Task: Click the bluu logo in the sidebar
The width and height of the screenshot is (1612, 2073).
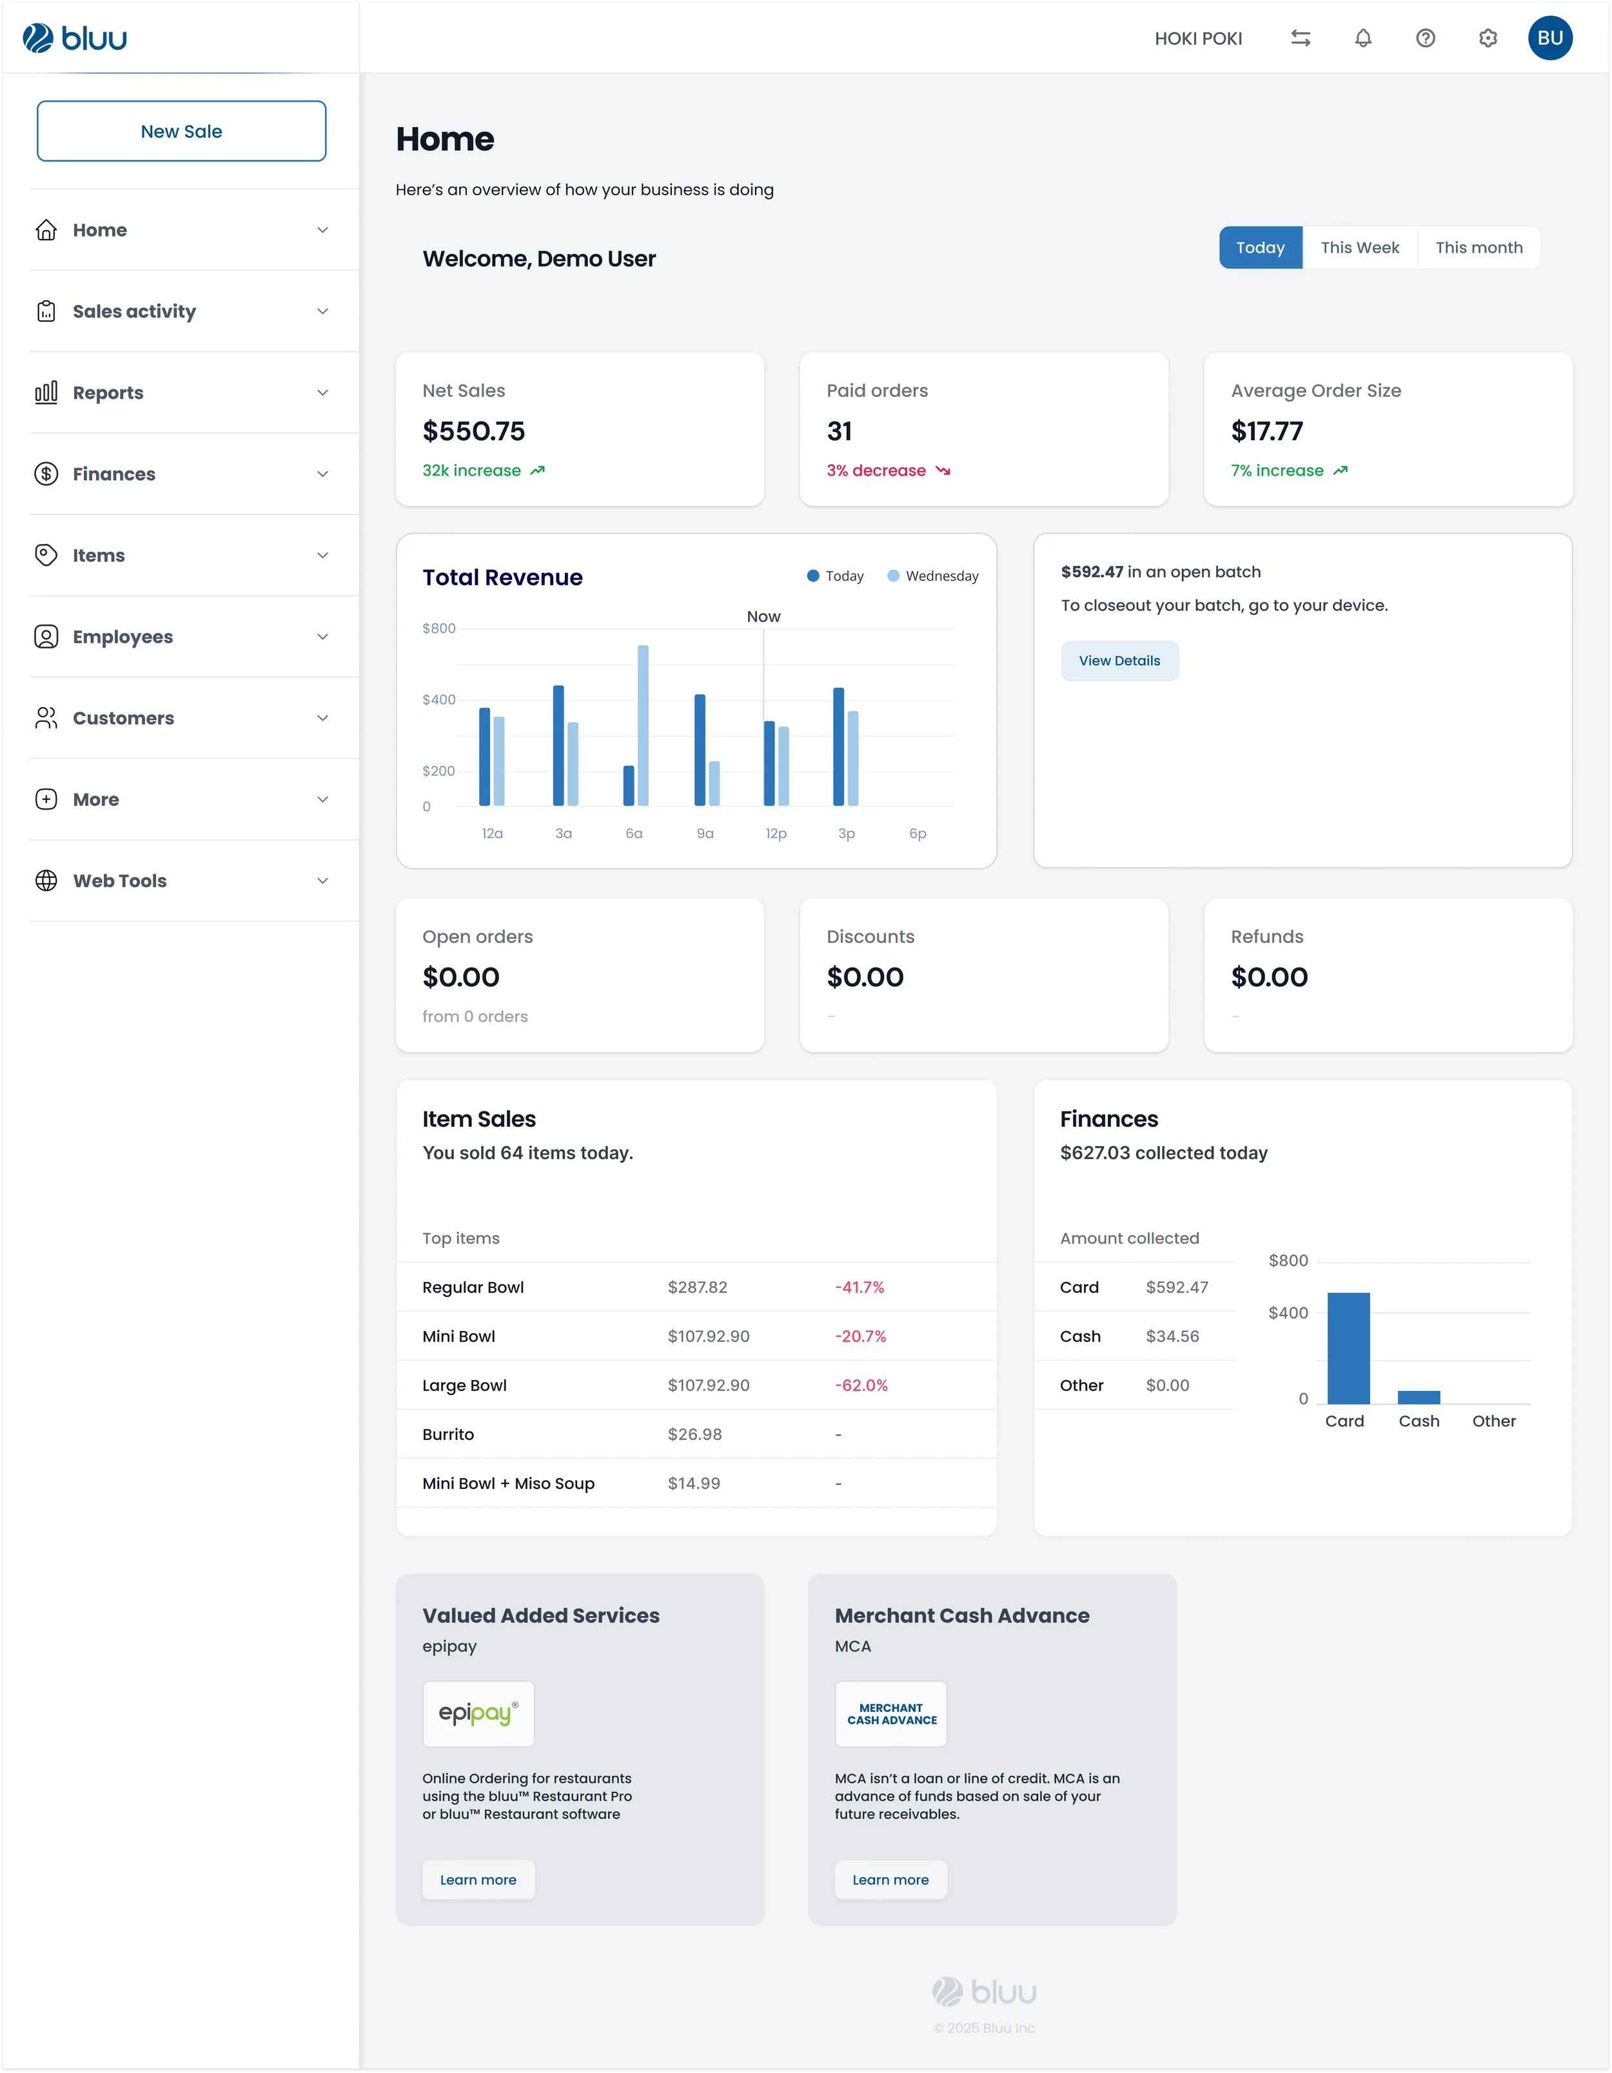Action: coord(75,38)
